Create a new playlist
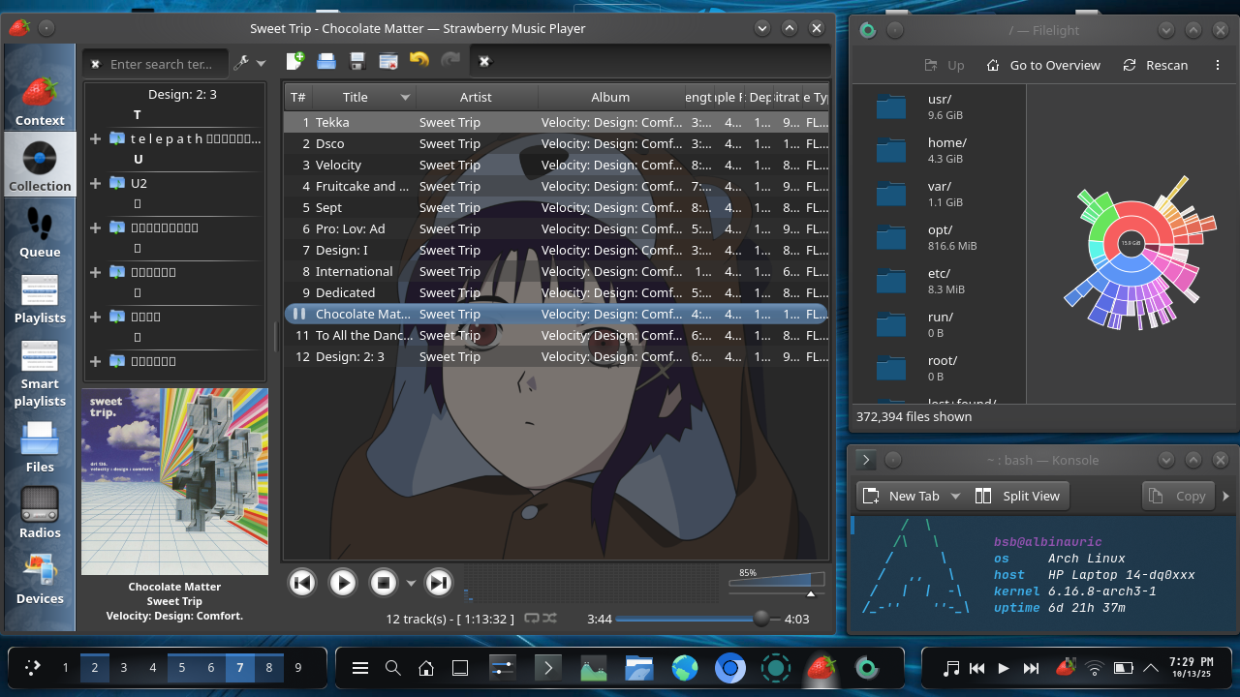Screen dimensions: 1240x697 pos(295,61)
